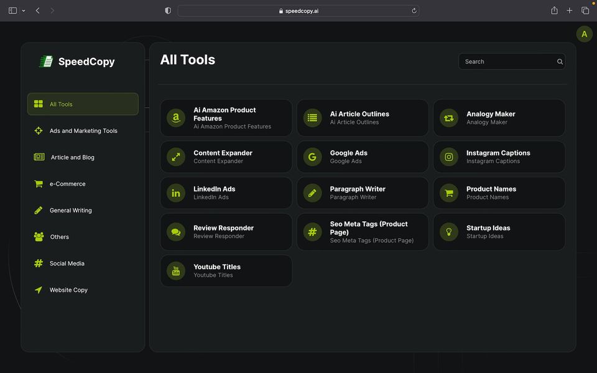Open the Instagram Captions tool title
597x373 pixels.
(498, 153)
